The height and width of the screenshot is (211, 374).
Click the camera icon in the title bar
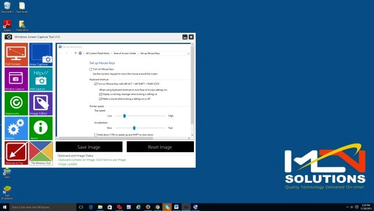click(x=9, y=37)
